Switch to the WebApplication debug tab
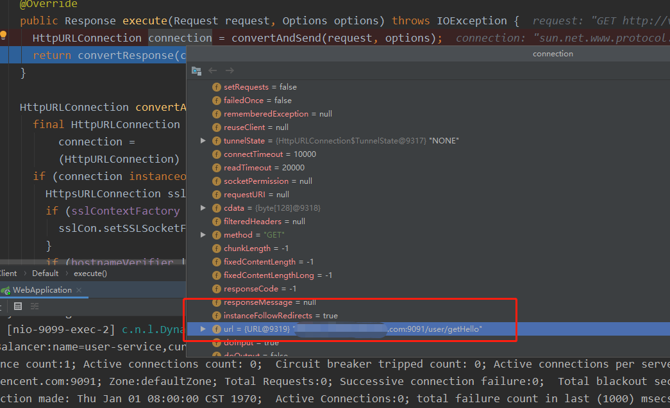This screenshot has width=670, height=408. click(x=42, y=290)
